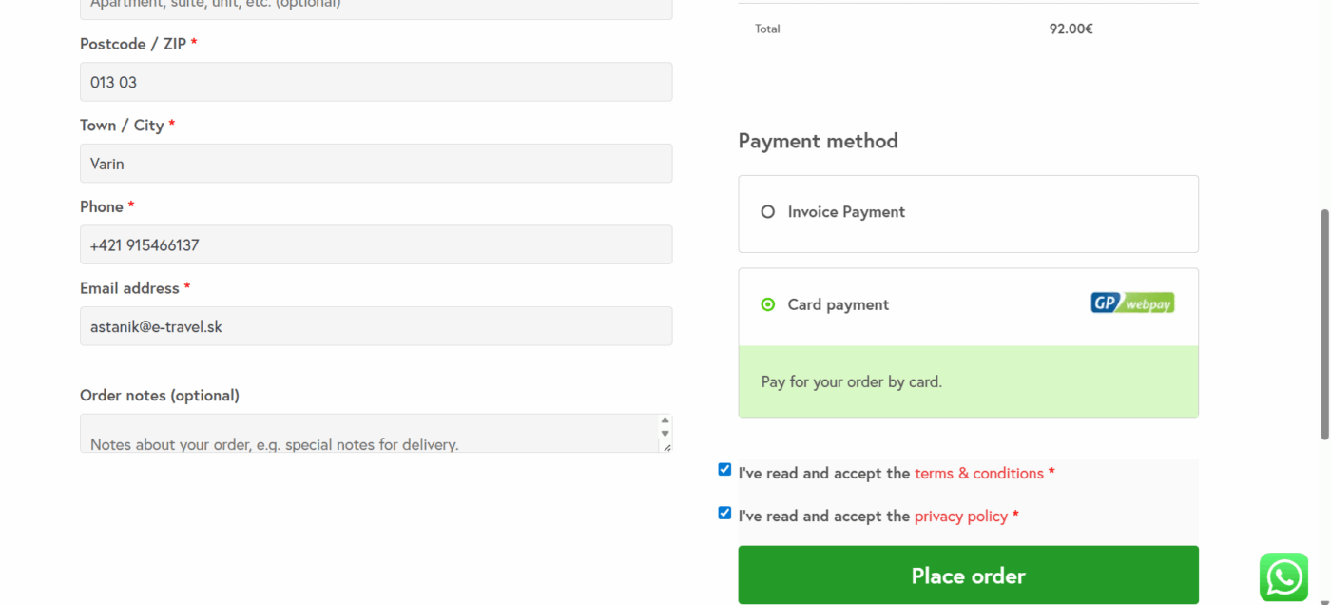
Task: Click the 92.00€ total amount
Action: pyautogui.click(x=1071, y=29)
